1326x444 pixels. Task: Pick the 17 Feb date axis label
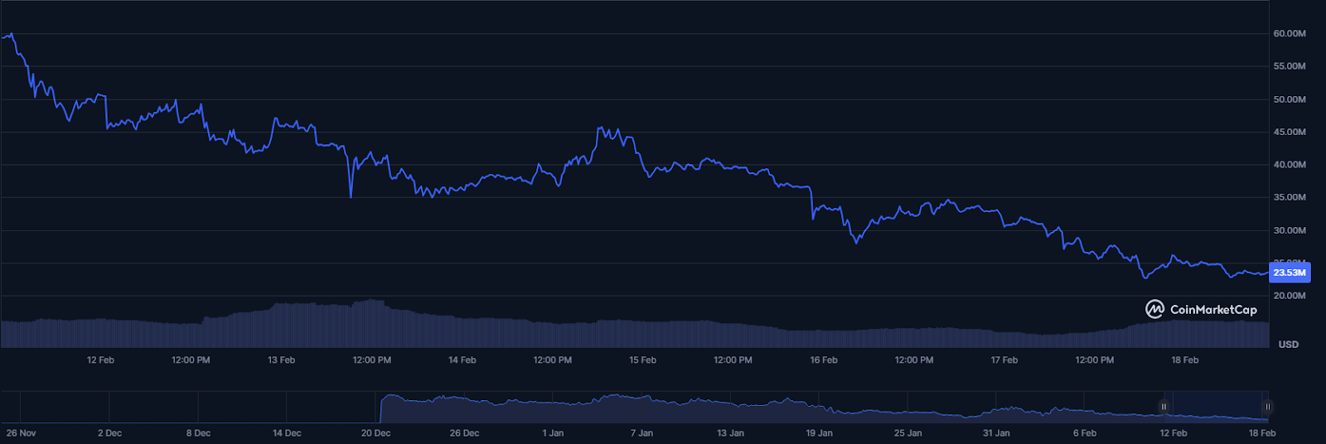(x=1004, y=360)
